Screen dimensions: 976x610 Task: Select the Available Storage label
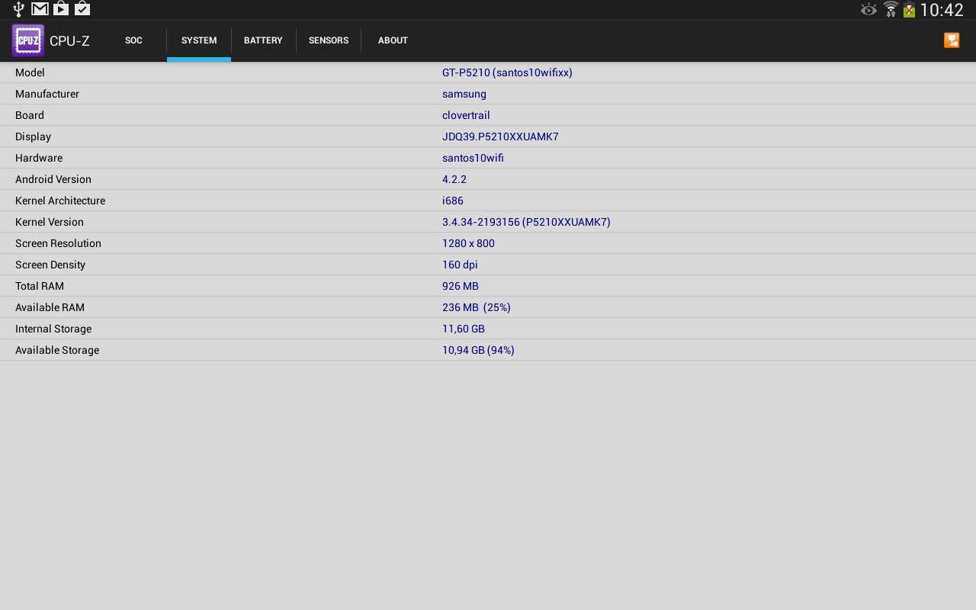tap(57, 350)
